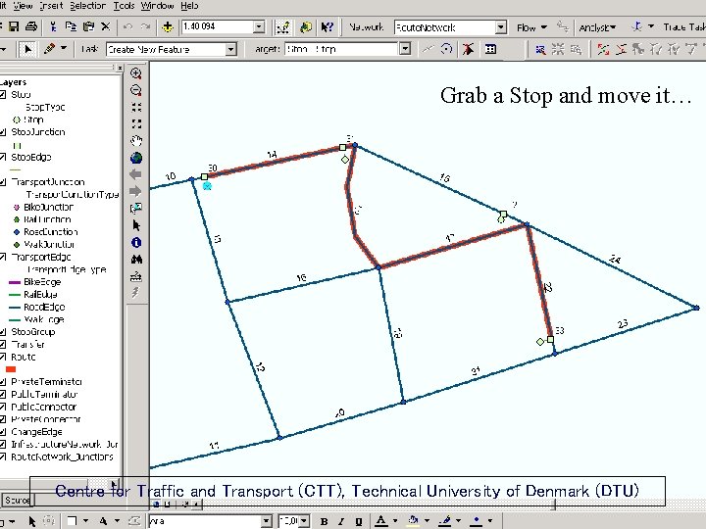Click the fill color paint bucket swatch
The image size is (706, 529).
click(x=413, y=521)
